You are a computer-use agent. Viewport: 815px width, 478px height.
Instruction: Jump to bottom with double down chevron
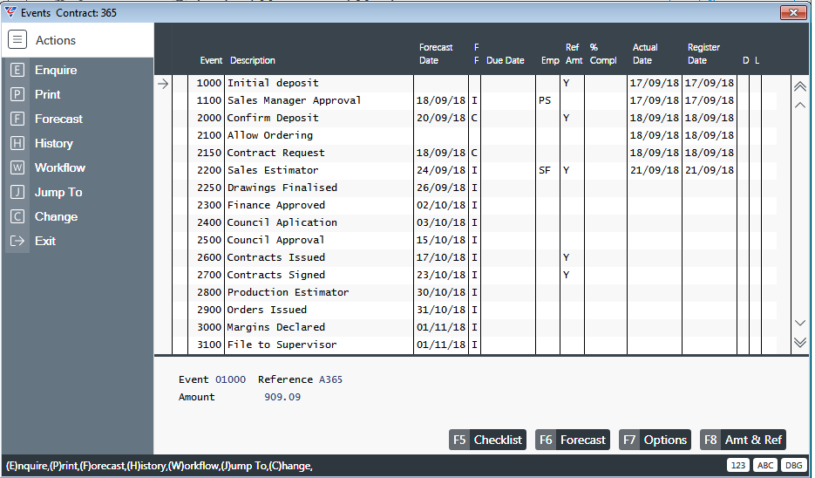[x=800, y=342]
